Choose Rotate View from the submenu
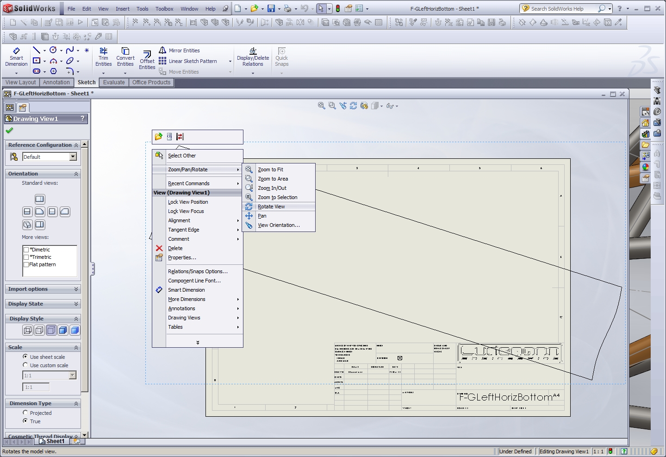Viewport: 666px width, 457px height. (x=271, y=207)
